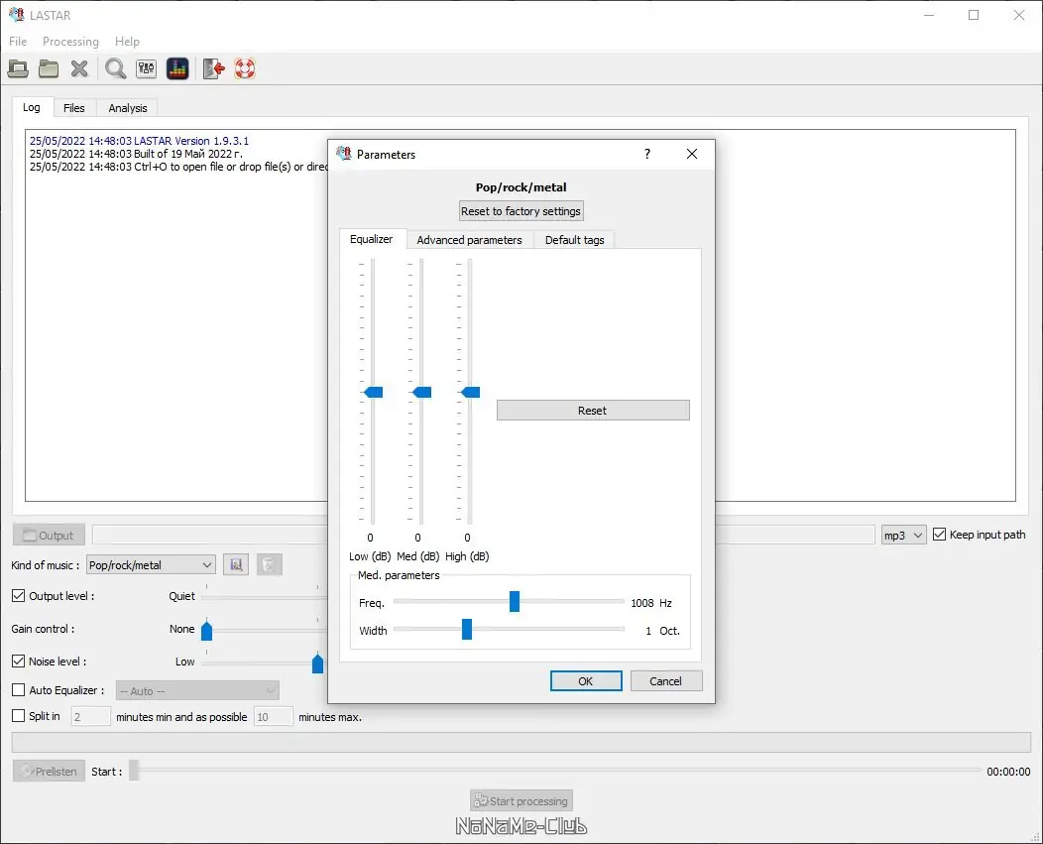This screenshot has width=1043, height=844.
Task: Click the Output folder button
Action: point(49,536)
